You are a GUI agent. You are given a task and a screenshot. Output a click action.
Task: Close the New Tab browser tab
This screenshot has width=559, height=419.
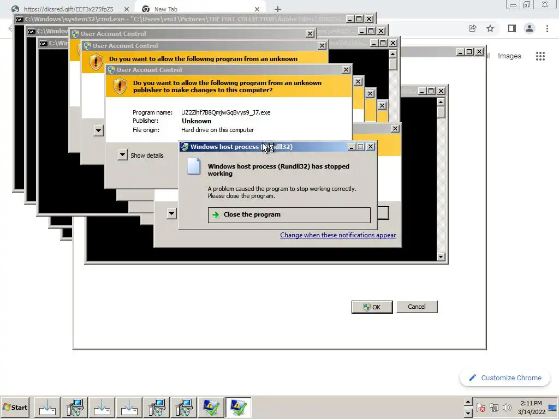click(x=257, y=9)
